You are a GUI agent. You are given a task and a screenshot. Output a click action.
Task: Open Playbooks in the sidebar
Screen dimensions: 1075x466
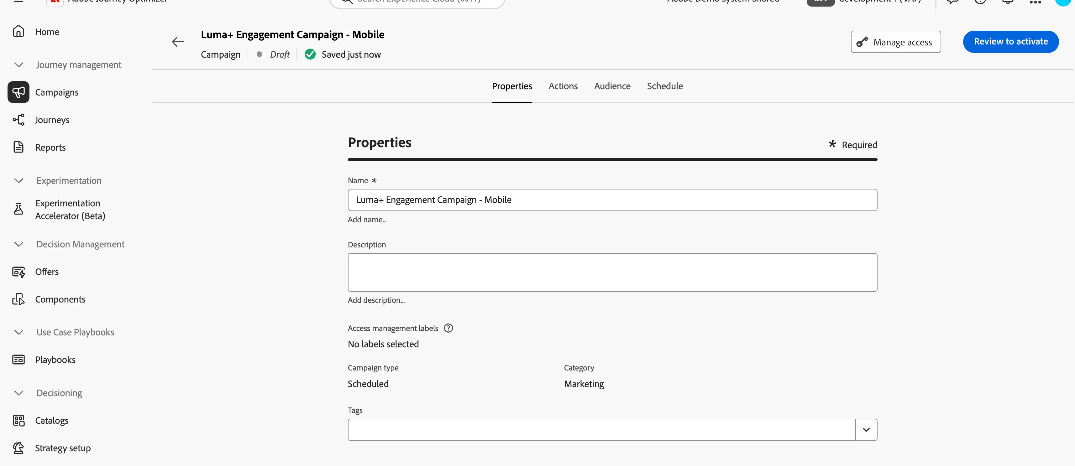point(55,360)
